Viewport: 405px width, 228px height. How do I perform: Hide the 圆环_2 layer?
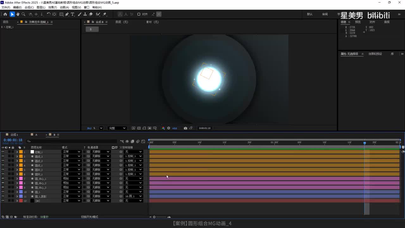(3, 170)
